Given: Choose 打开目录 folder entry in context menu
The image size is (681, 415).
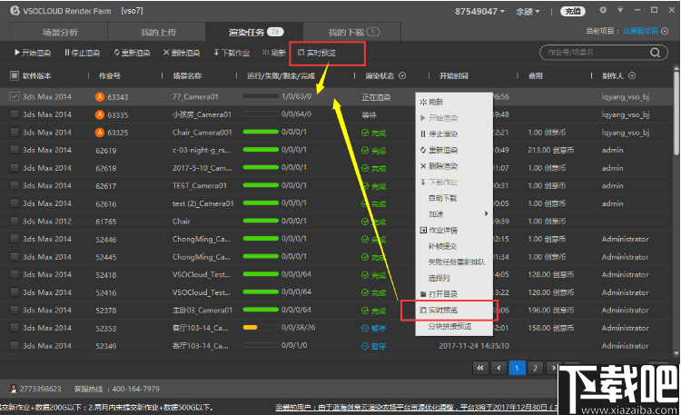Looking at the screenshot, I should coord(454,293).
